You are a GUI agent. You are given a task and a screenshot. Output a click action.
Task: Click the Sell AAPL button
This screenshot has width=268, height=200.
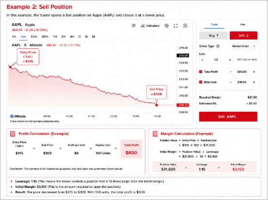click(x=228, y=117)
